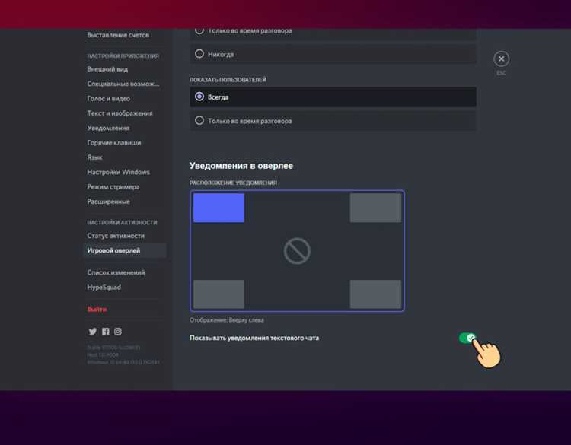
Task: Select 'Только во время разговора' under Показать пользователей
Action: point(333,121)
